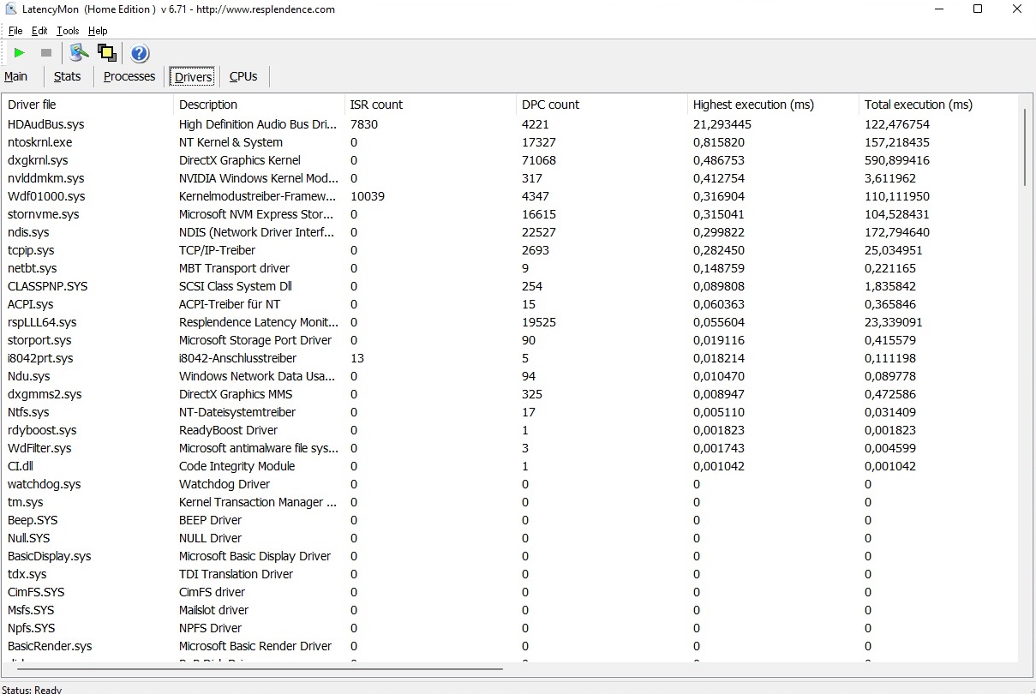Viewport: 1036px width, 694px height.
Task: Open the Tools menu
Action: pyautogui.click(x=68, y=31)
